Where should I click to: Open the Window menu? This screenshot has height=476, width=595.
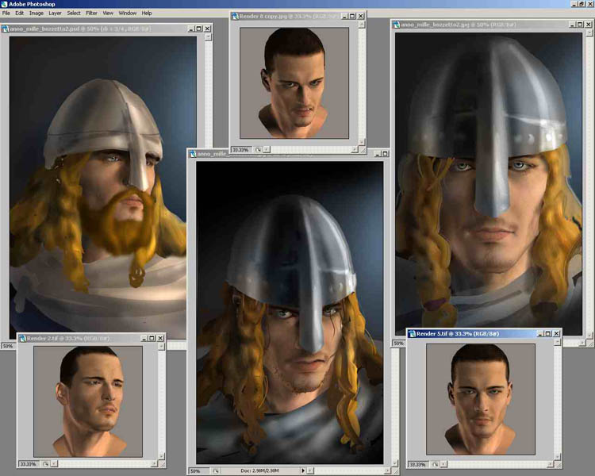127,13
